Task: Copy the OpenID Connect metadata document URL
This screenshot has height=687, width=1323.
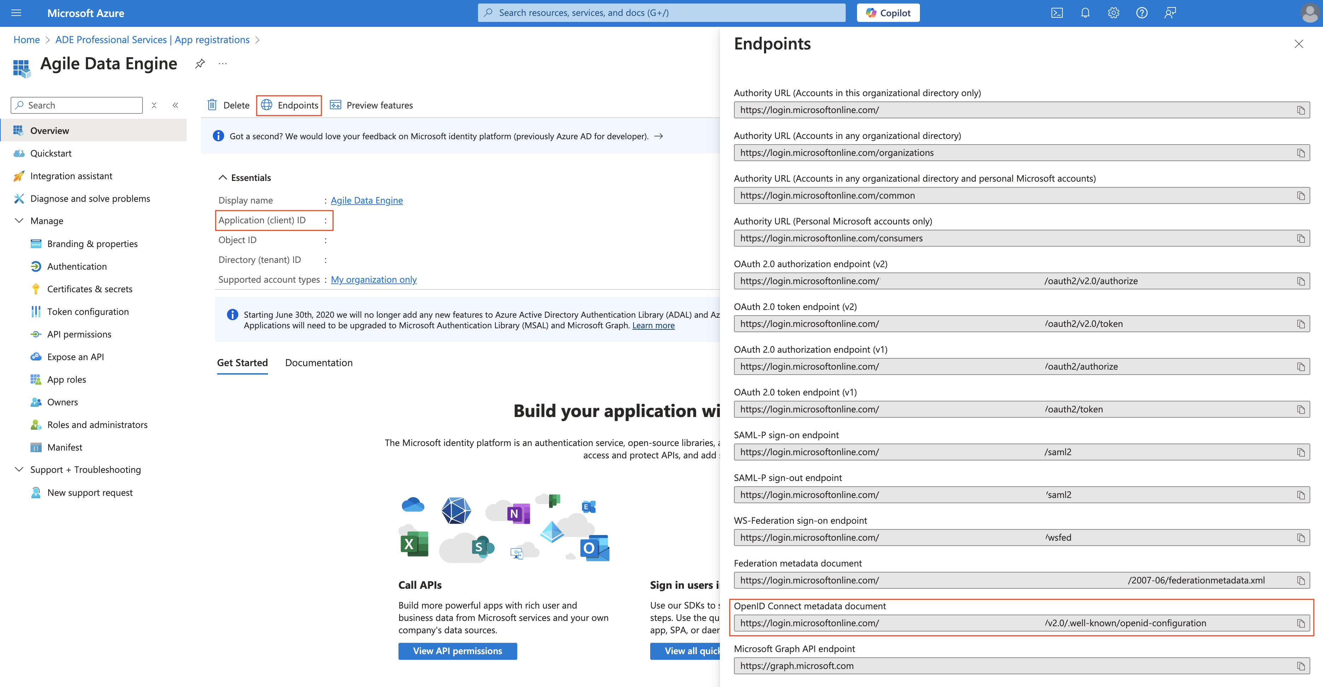Action: pyautogui.click(x=1301, y=623)
